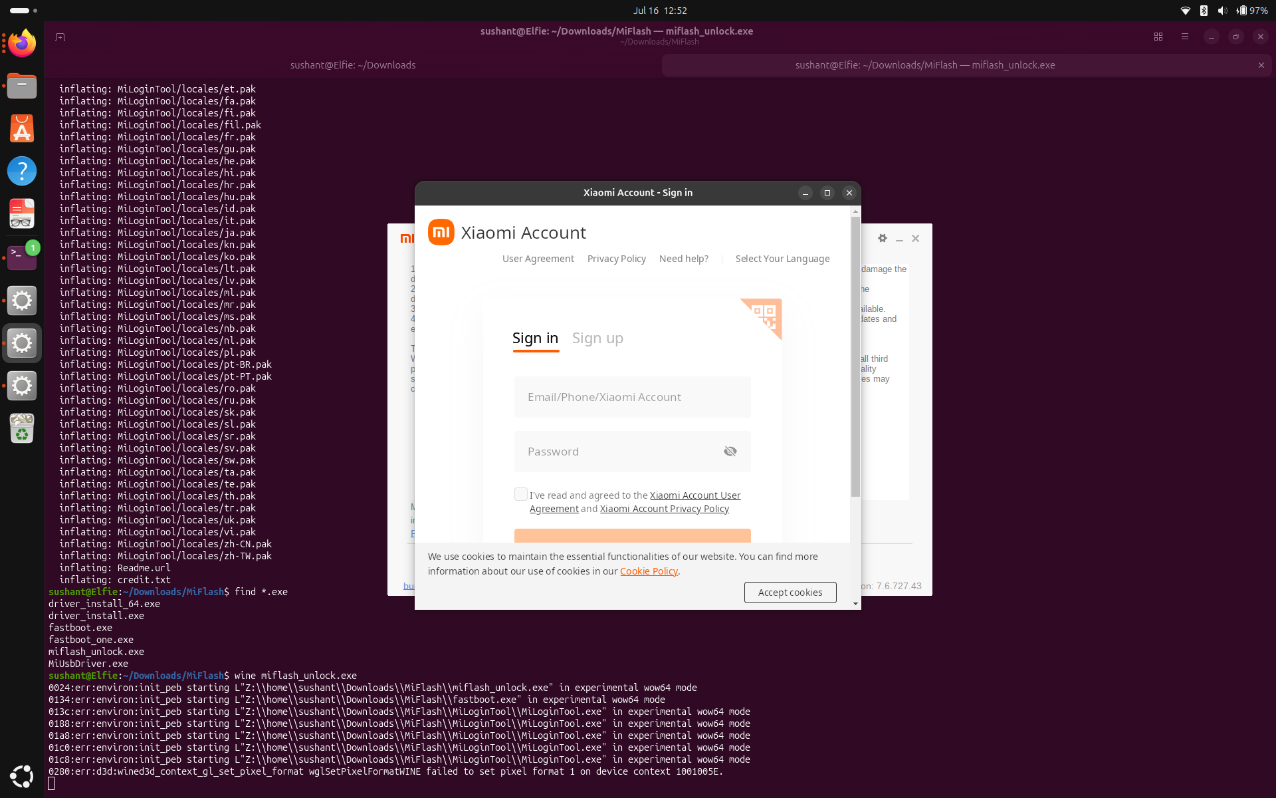The width and height of the screenshot is (1276, 798).
Task: Open terminal hamburger menu
Action: click(1185, 37)
